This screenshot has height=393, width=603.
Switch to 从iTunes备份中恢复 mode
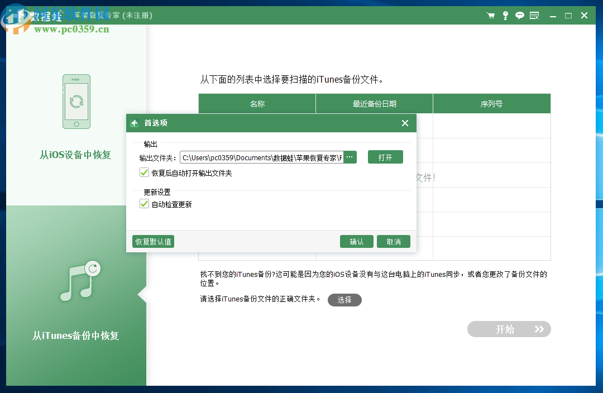[x=76, y=336]
